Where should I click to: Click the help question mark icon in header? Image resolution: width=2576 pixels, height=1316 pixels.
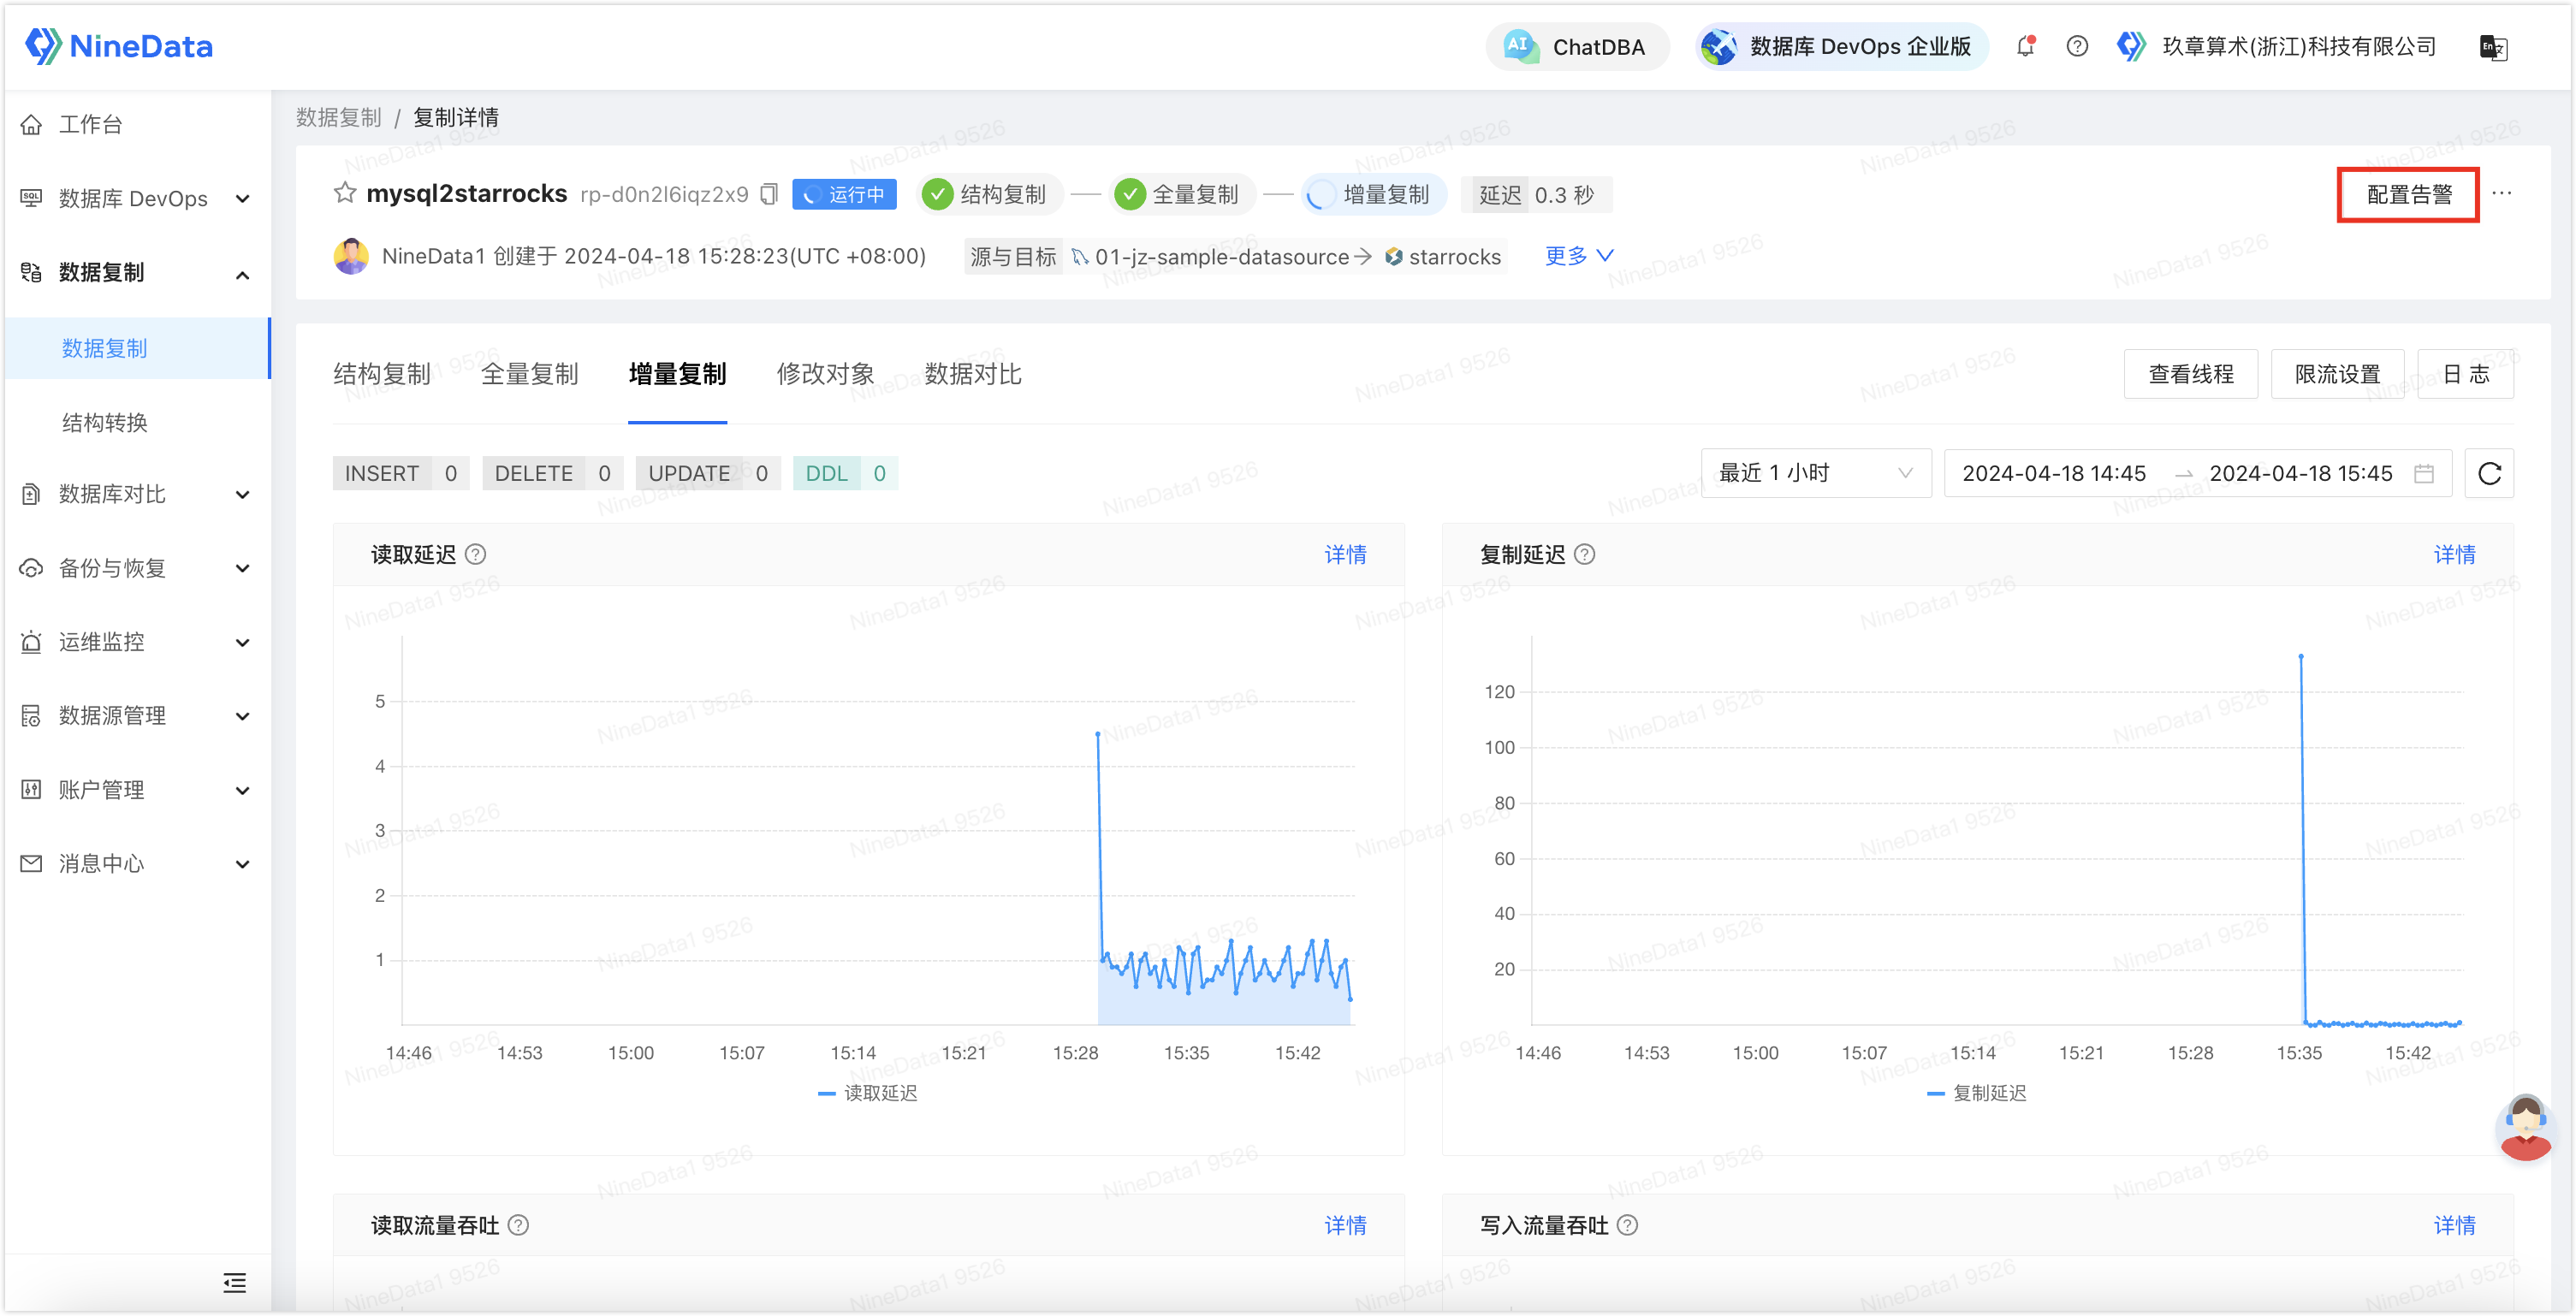2077,46
